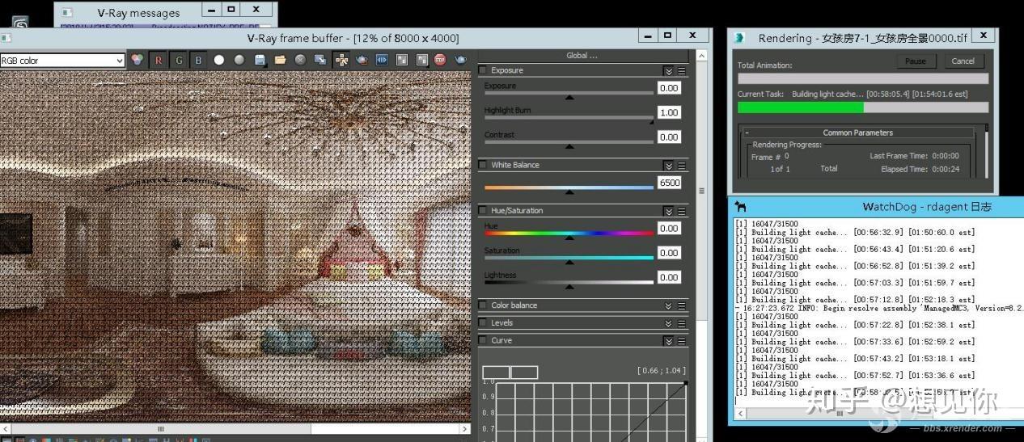The height and width of the screenshot is (442, 1024).
Task: Click frame buffer horizontal scrollbar
Action: [235, 429]
